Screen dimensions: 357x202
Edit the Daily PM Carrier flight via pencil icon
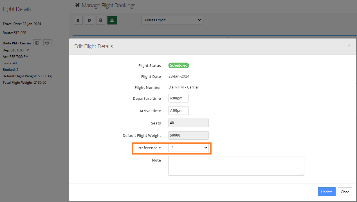37,42
